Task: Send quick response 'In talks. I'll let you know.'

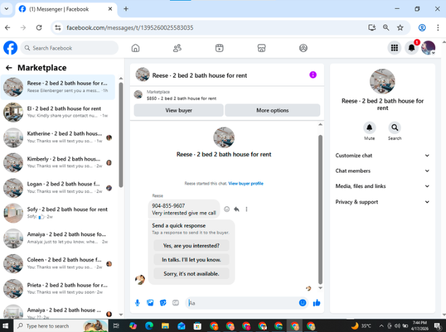Action: pos(191,260)
